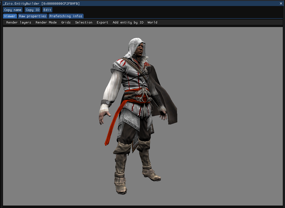Open the Selection menu
This screenshot has width=285, height=208.
tap(84, 22)
